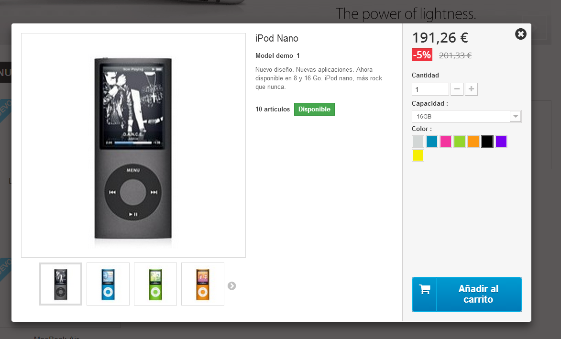Show the orange iPod thumbnail image
Viewport: 561px width, 339px height.
coord(203,284)
